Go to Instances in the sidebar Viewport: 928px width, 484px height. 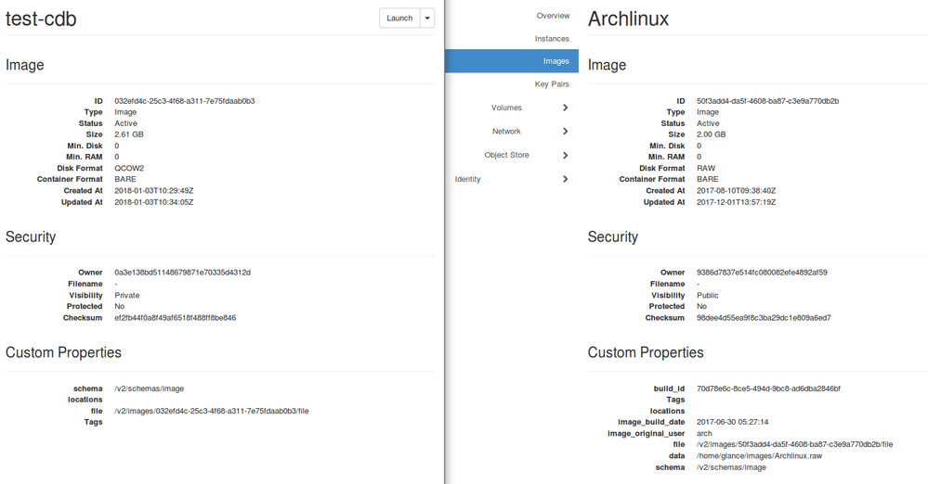coord(552,38)
